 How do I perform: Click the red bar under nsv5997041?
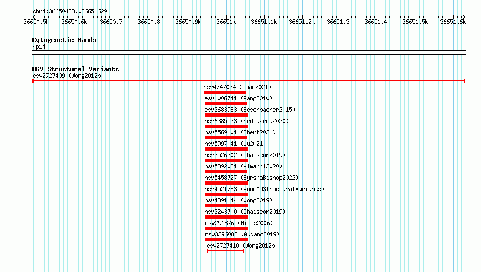coord(226,149)
